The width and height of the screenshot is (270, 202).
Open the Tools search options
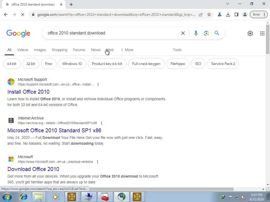click(177, 50)
